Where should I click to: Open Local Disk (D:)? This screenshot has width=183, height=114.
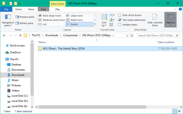coord(17,101)
